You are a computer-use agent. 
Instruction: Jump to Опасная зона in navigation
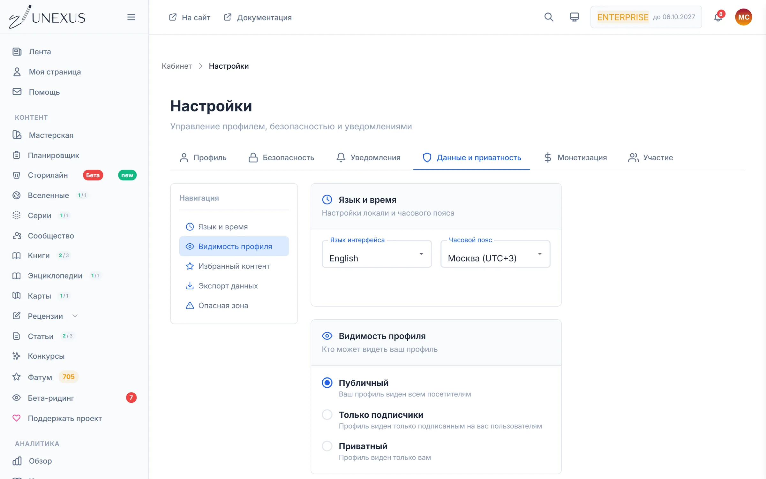click(x=234, y=306)
